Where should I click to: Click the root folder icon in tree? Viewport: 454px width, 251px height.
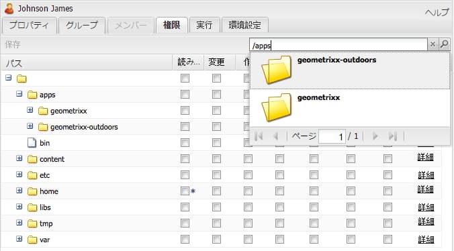[21, 79]
